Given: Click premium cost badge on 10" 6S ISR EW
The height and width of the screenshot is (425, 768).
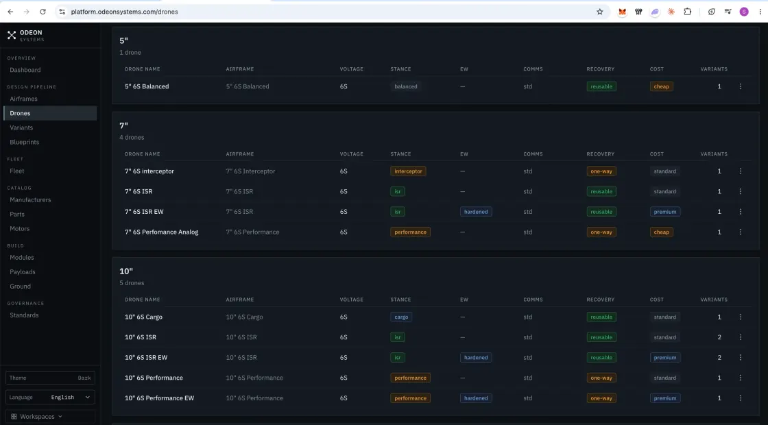Looking at the screenshot, I should tap(664, 357).
